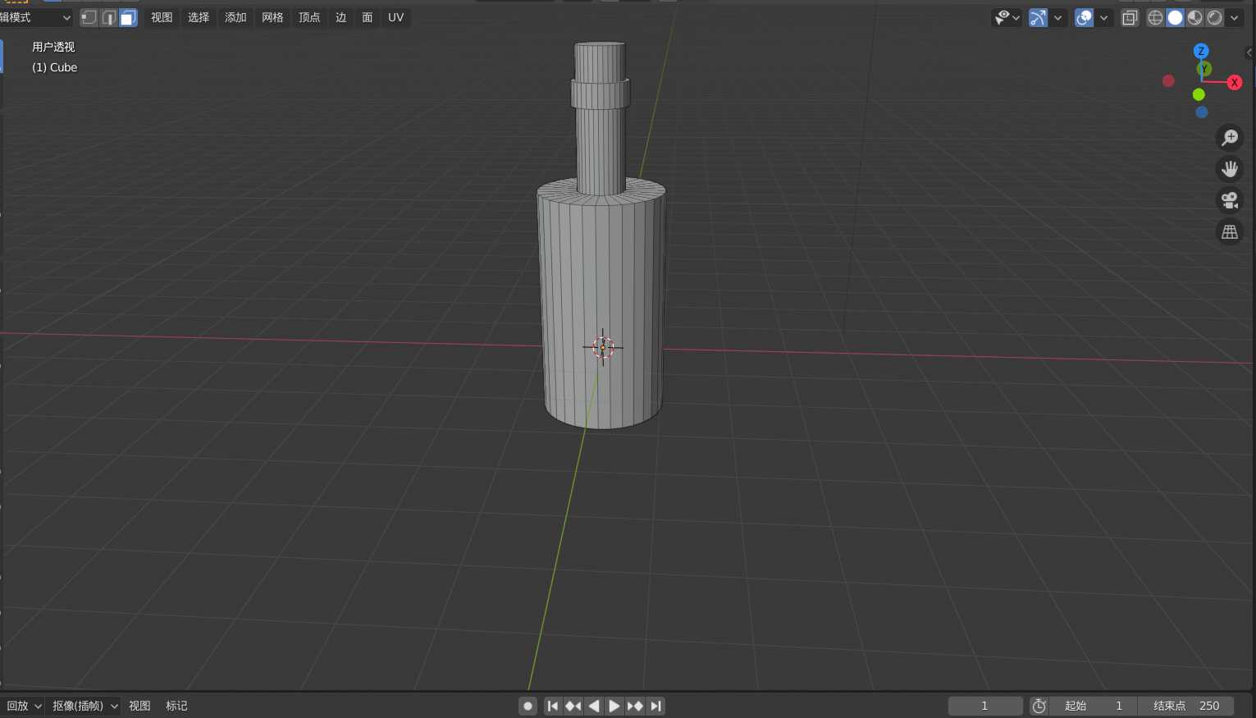
Task: Open the 网格 menu
Action: 272,17
